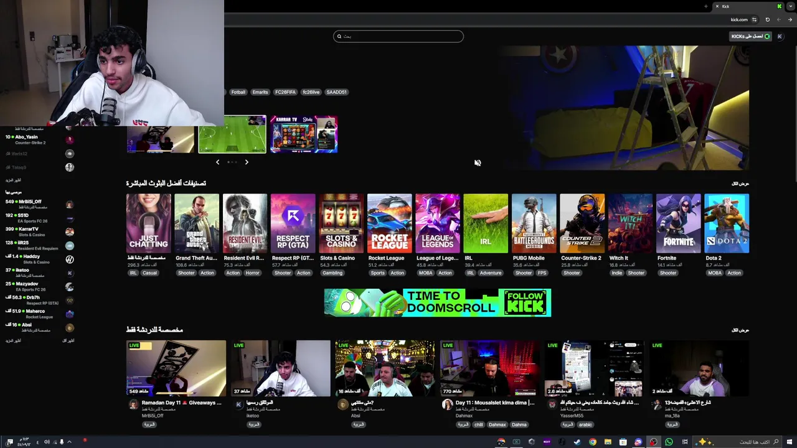Open Task View from the taskbar

point(684,442)
